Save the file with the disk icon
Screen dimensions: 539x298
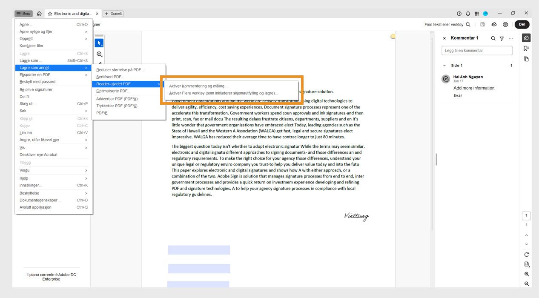(x=482, y=24)
